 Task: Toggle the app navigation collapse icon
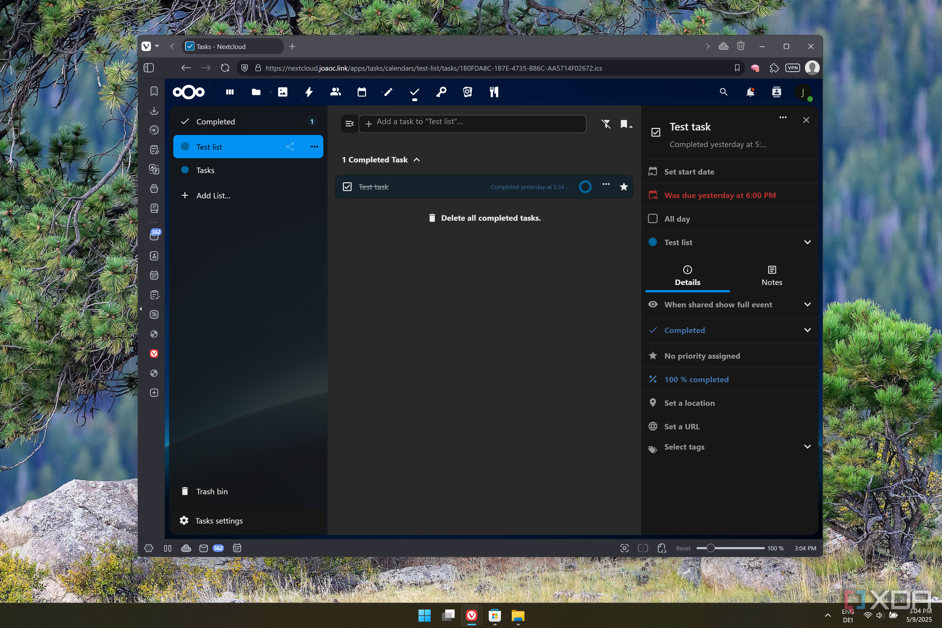pyautogui.click(x=349, y=124)
